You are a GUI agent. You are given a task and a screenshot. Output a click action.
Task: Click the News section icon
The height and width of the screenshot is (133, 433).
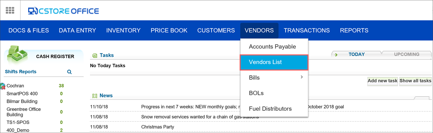pos(95,96)
